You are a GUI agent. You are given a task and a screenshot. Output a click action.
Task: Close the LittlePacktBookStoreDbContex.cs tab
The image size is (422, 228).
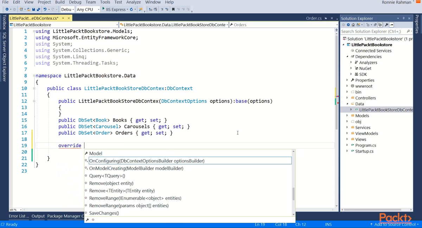69,18
